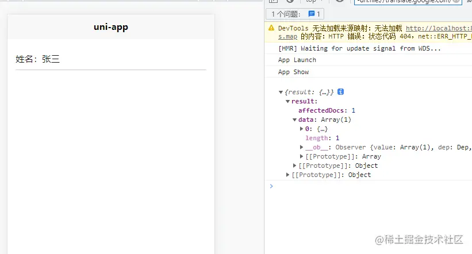Select the 'affectedDocs: 1' property
The width and height of the screenshot is (472, 254).
click(327, 110)
